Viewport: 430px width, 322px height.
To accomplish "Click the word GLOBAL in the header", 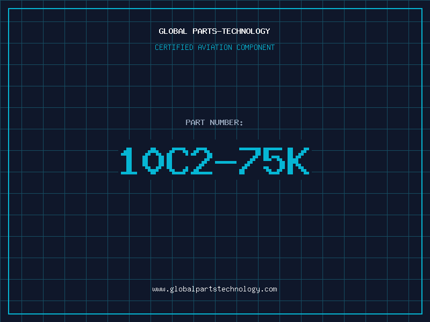I will pos(173,31).
